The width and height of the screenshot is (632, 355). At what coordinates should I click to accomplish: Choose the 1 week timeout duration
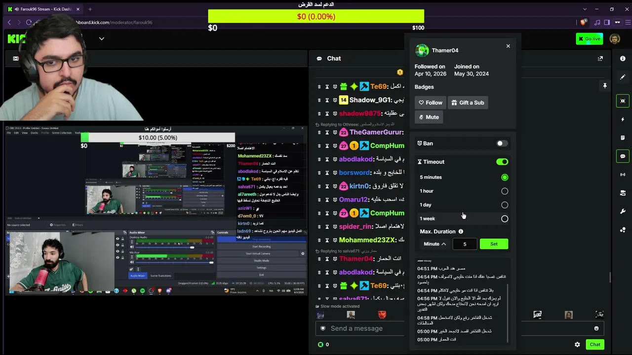[505, 219]
